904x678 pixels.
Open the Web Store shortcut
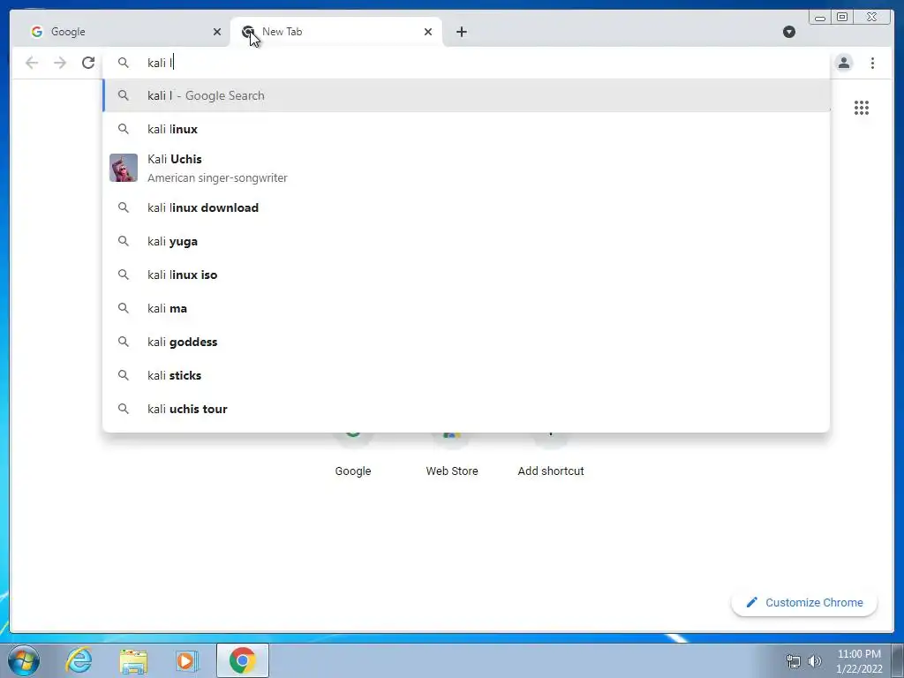[452, 456]
